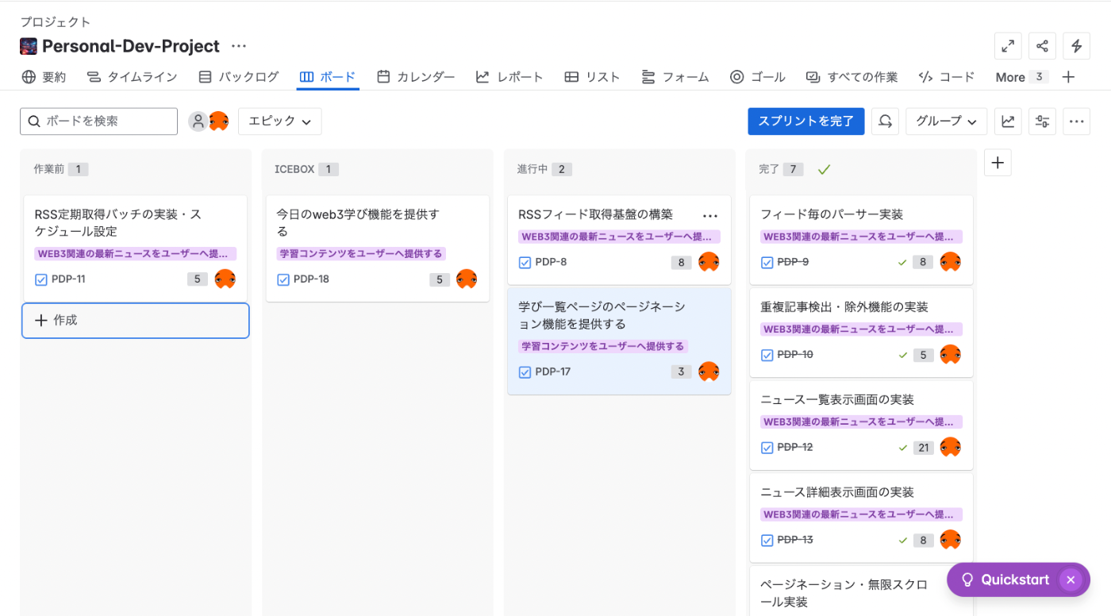Open the automation lightning bolt icon
Screen dimensions: 1111x616
pos(1076,46)
